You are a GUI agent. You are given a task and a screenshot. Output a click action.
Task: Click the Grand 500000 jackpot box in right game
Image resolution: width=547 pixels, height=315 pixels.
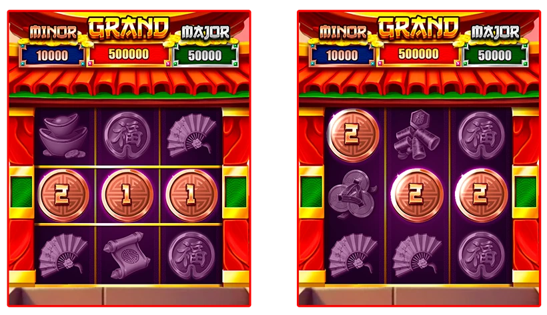pos(418,55)
